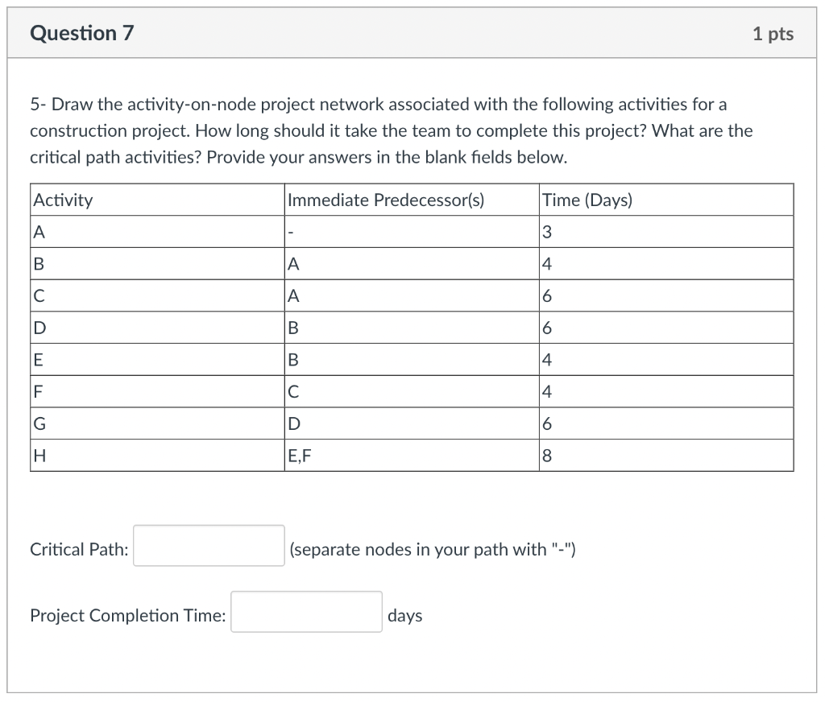Click the cell showing predecessor D

coord(292,423)
